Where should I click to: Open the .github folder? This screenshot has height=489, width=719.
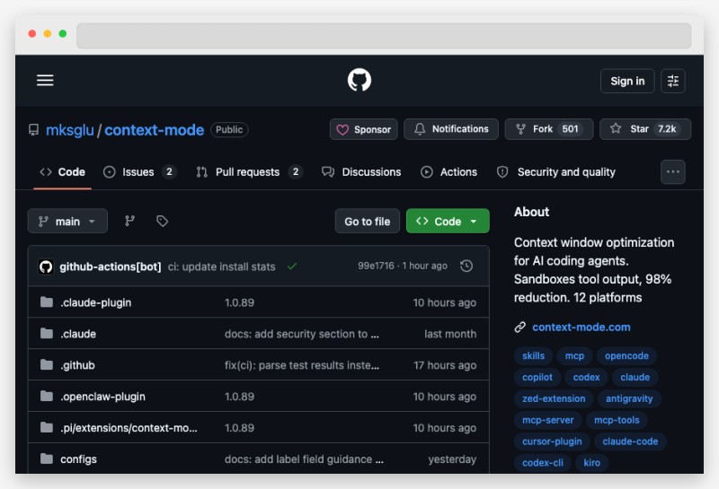(77, 365)
